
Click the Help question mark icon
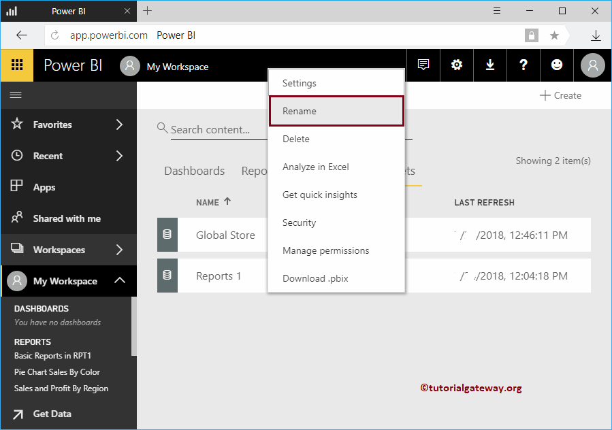click(524, 65)
